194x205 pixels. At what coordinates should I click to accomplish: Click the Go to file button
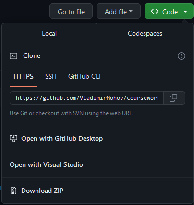[x=71, y=11]
